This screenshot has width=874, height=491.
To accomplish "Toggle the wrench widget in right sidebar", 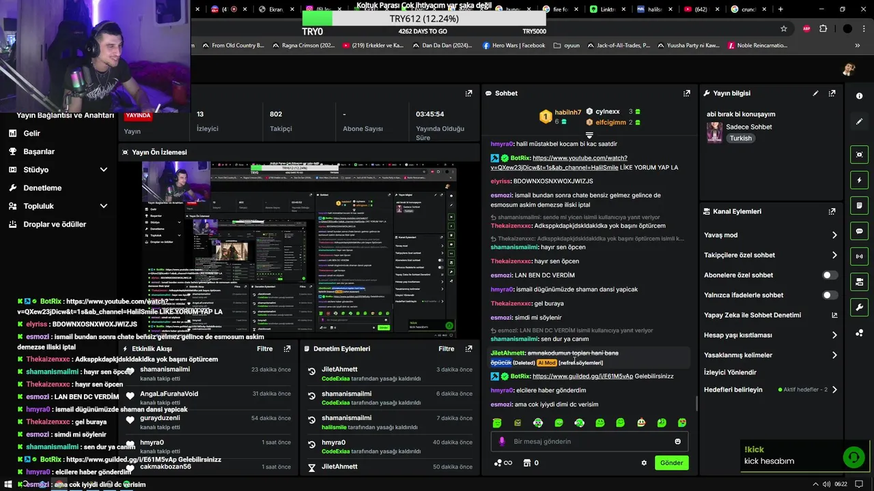I will (859, 307).
